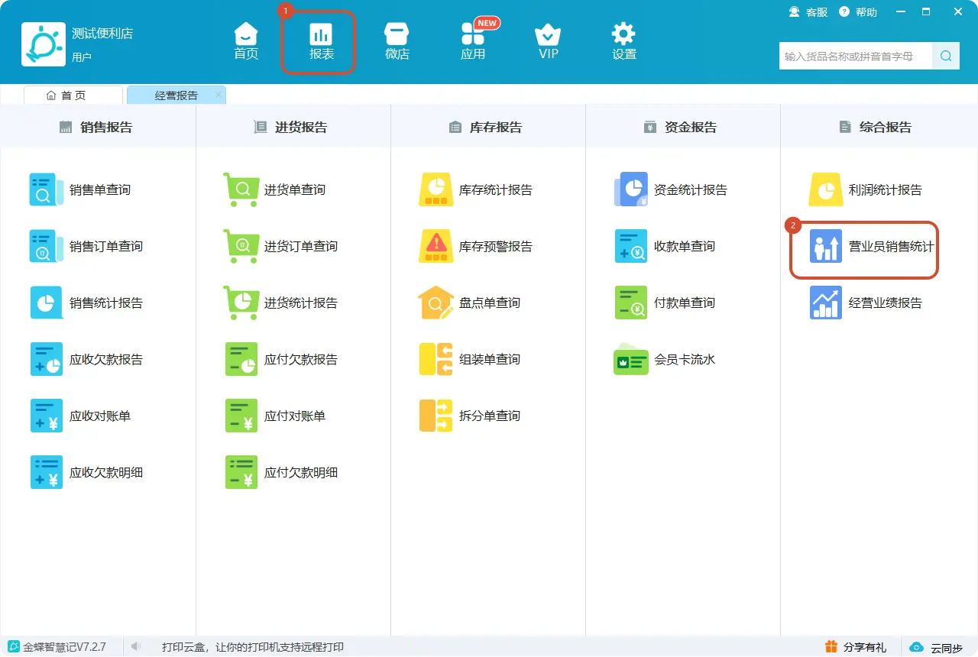The height and width of the screenshot is (657, 978).
Task: Open 库存统计报告
Action: click(475, 189)
